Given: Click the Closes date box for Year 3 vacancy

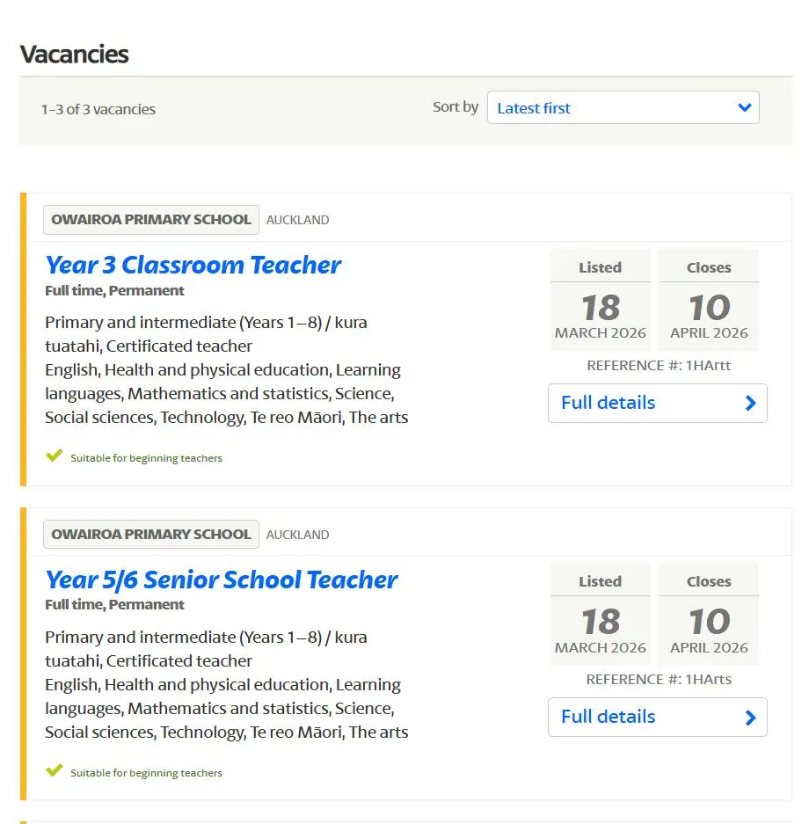Looking at the screenshot, I should [709, 301].
